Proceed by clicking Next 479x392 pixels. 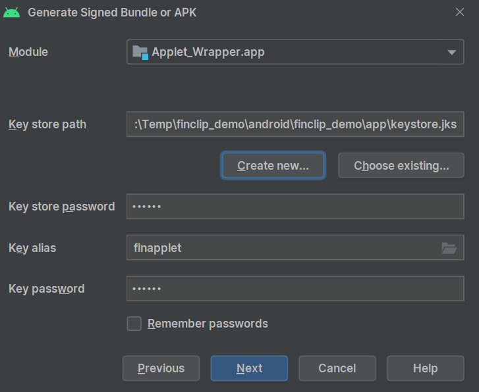pyautogui.click(x=249, y=368)
